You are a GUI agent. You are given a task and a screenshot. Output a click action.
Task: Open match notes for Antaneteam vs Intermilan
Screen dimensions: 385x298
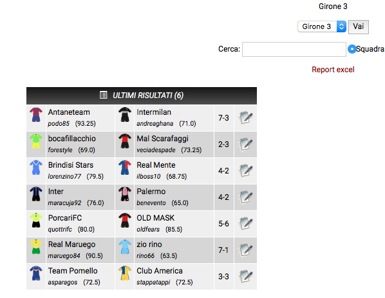point(245,117)
